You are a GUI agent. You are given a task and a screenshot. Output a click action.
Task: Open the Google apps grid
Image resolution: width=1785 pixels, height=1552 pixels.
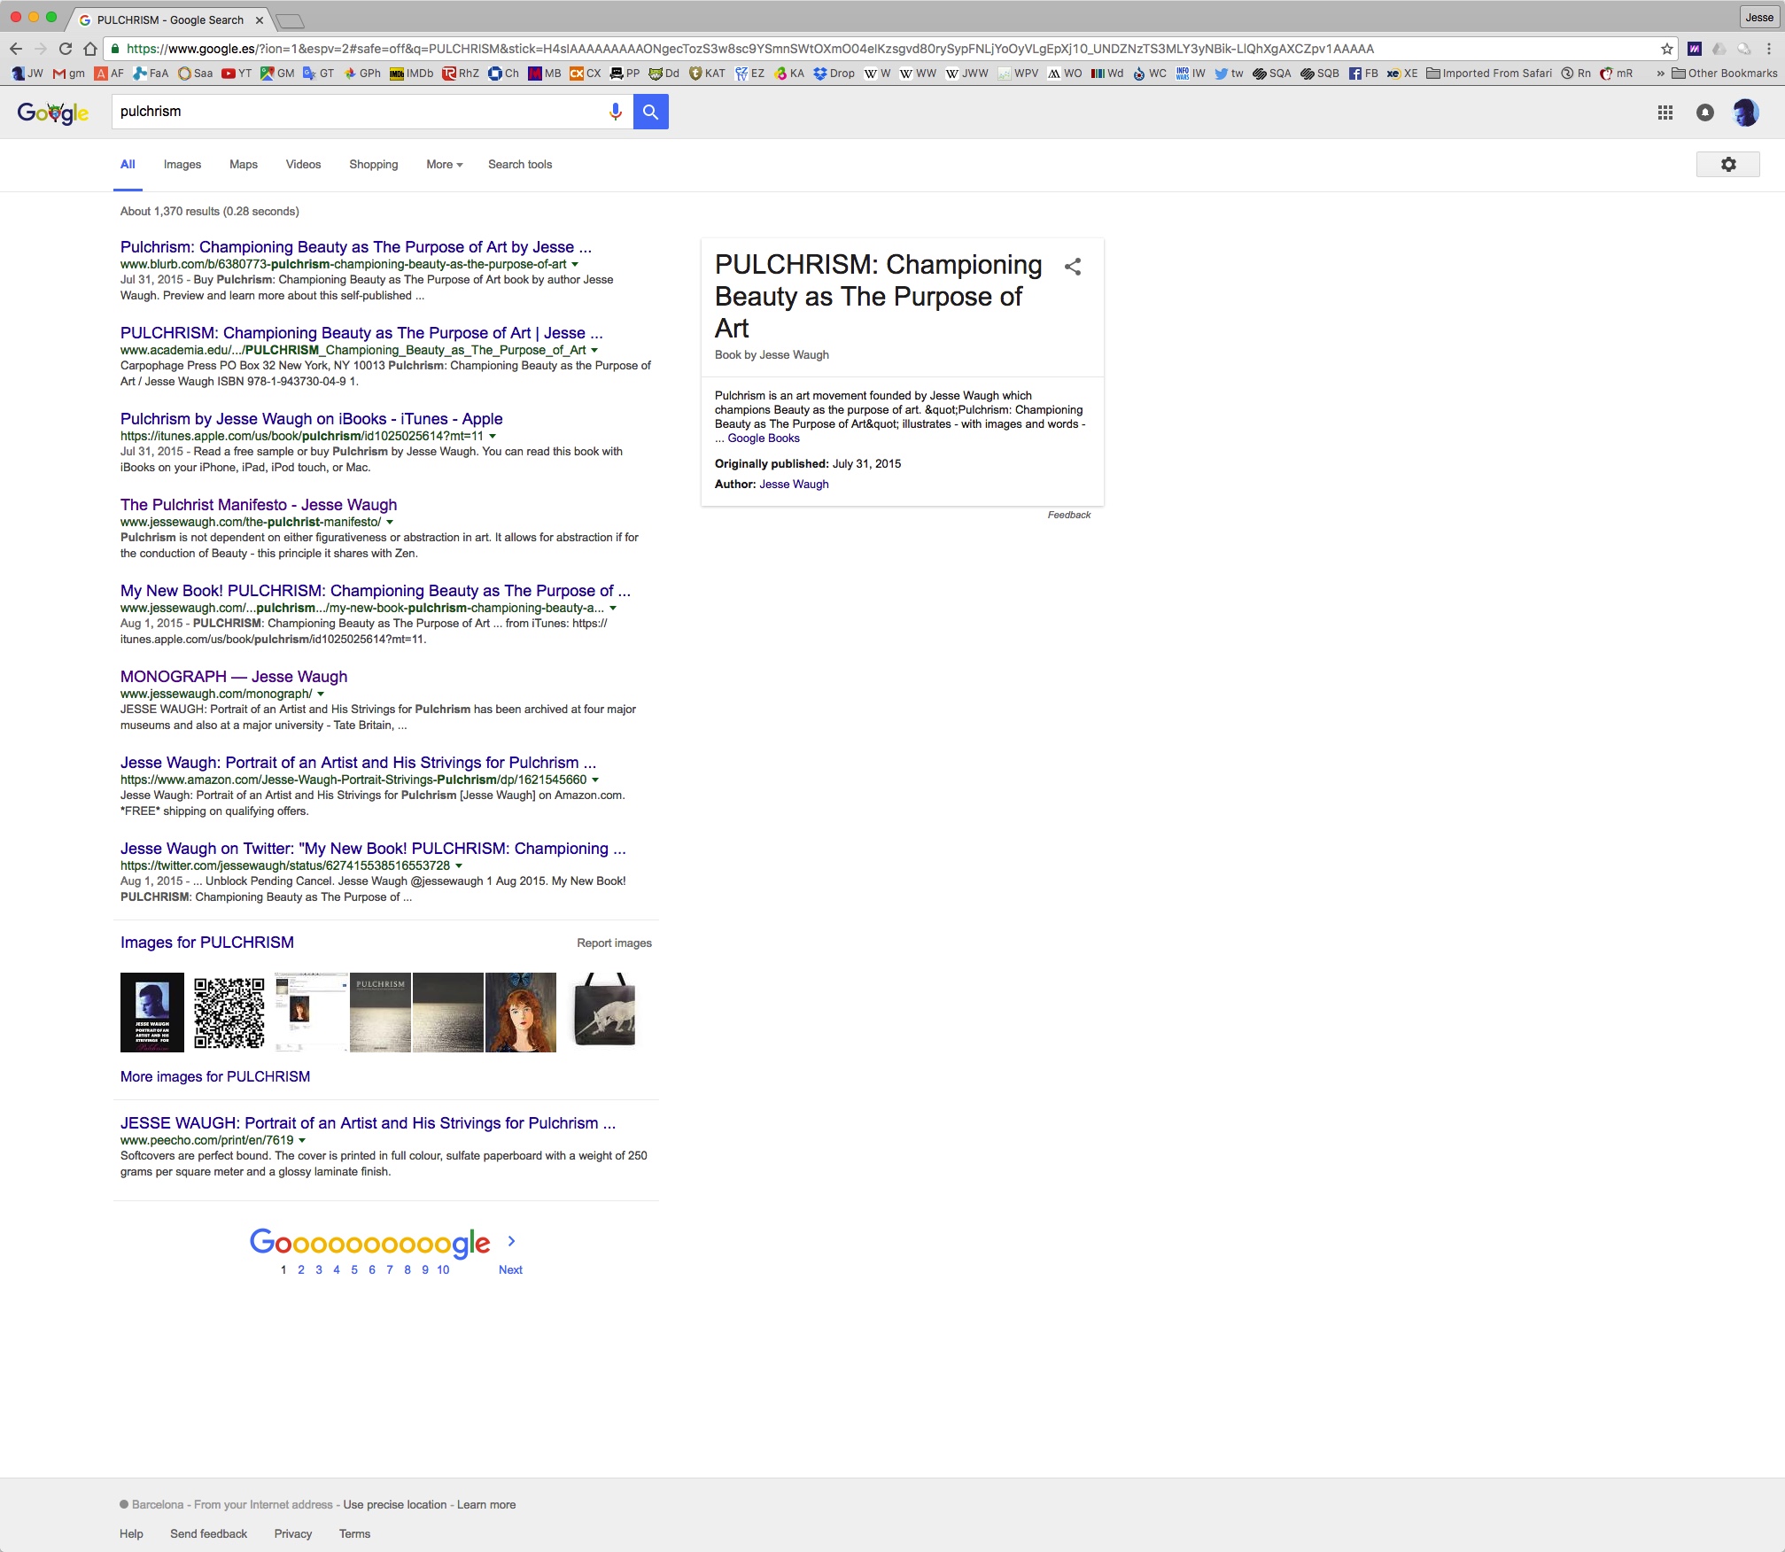point(1665,113)
